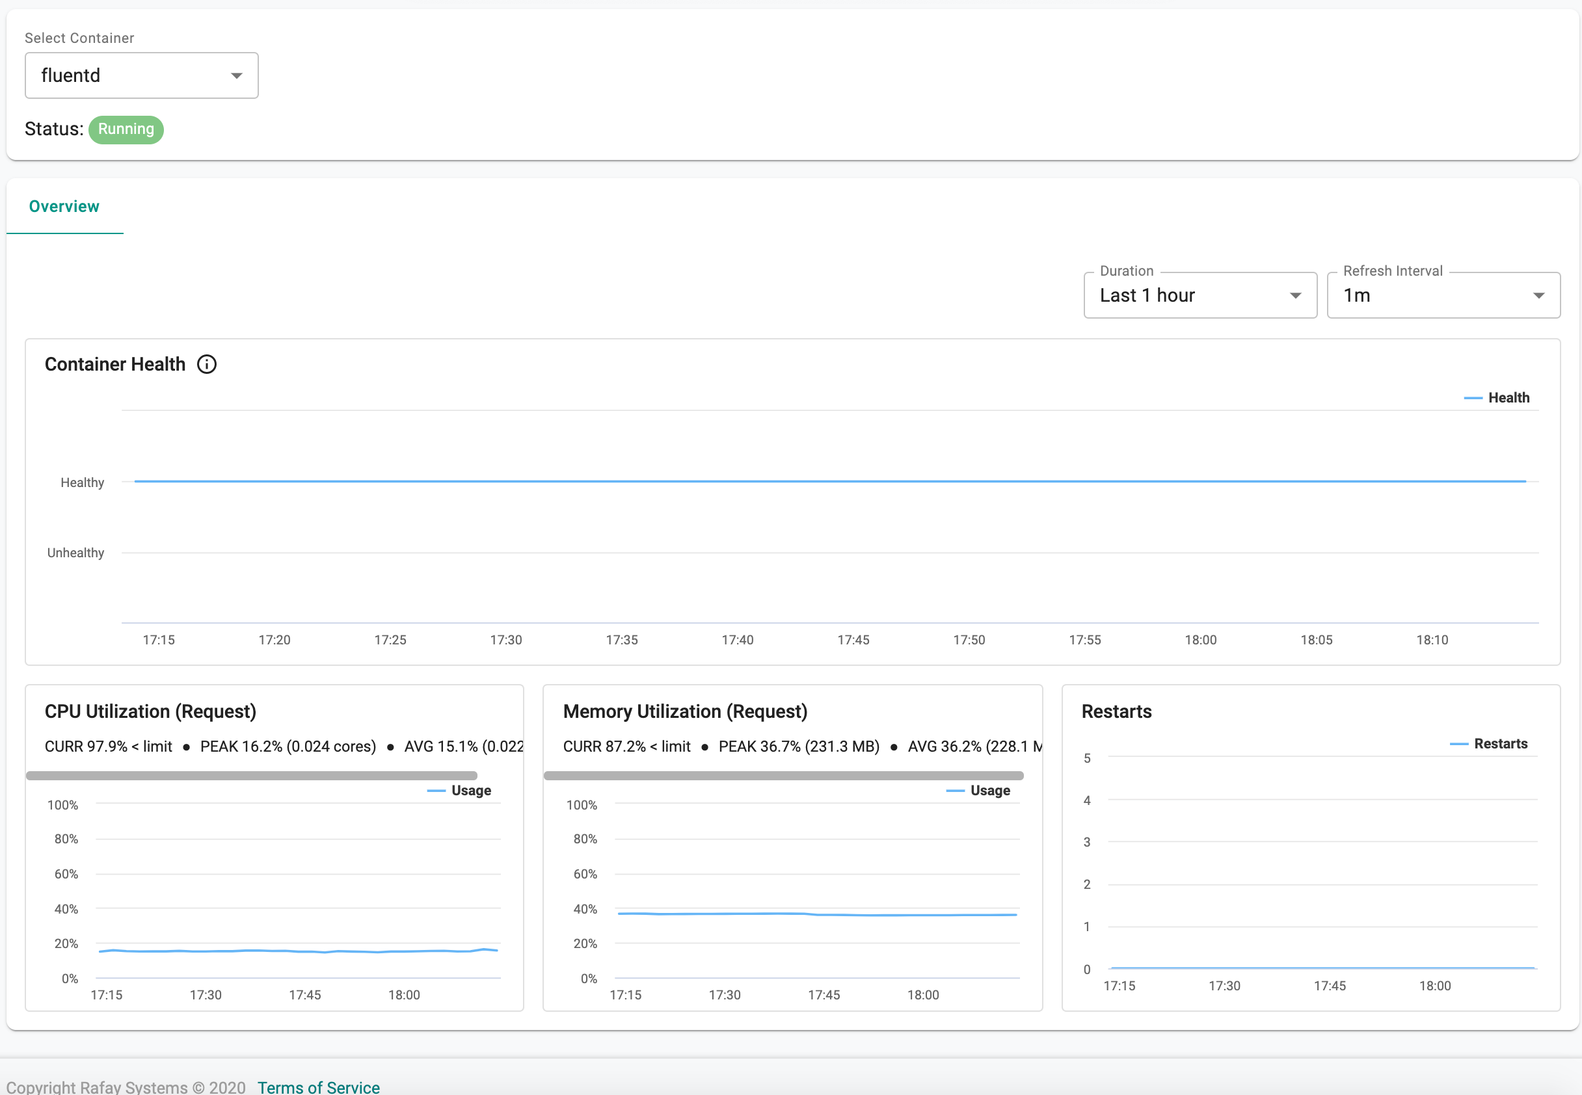Click the 'CURR 87.2% < limit' memory text
Image resolution: width=1582 pixels, height=1095 pixels.
626,746
